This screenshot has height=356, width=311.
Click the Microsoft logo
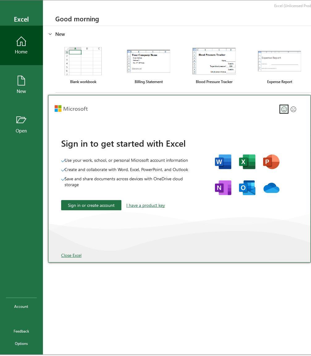[x=71, y=109]
